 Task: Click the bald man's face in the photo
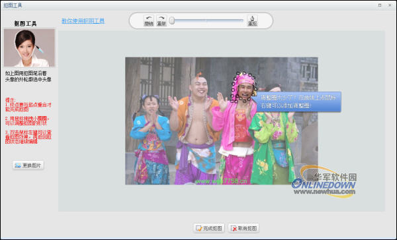pyautogui.click(x=199, y=87)
